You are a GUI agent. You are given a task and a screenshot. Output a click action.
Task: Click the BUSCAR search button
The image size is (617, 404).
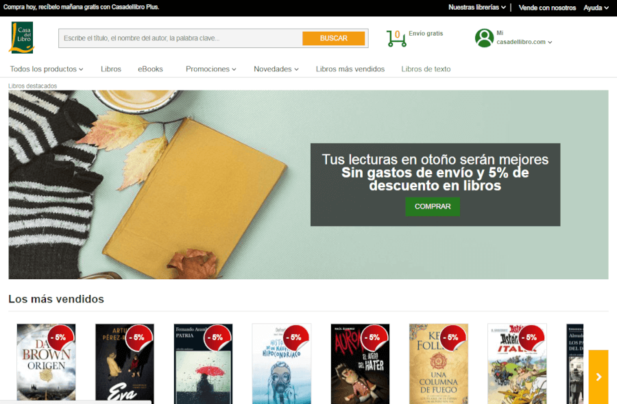334,38
